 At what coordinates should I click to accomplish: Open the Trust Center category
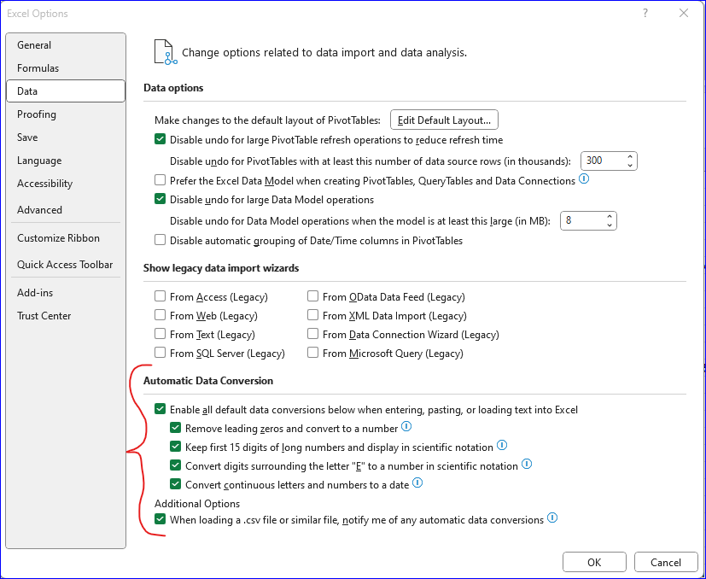[x=66, y=315]
